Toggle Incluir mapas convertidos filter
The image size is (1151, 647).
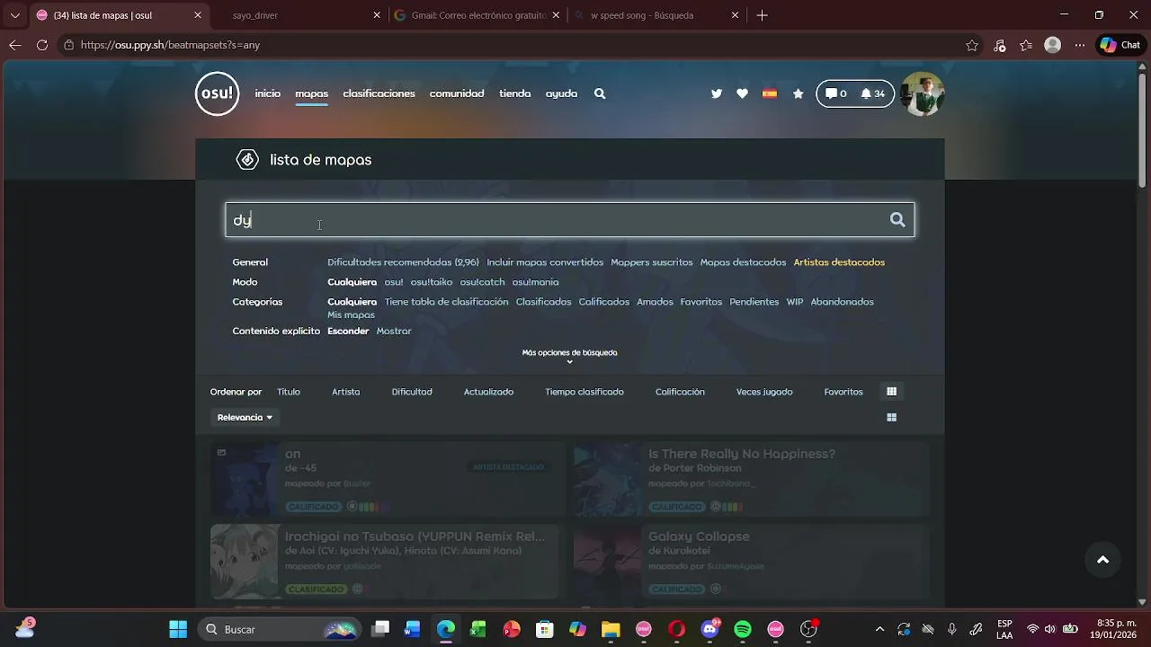pos(545,262)
